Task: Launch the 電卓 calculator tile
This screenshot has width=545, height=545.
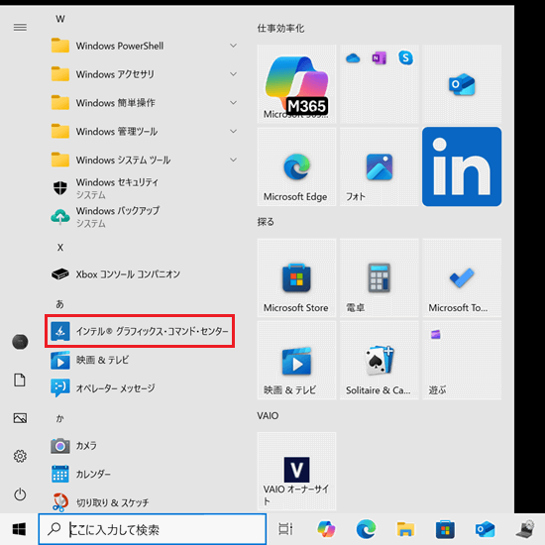Action: pos(380,277)
